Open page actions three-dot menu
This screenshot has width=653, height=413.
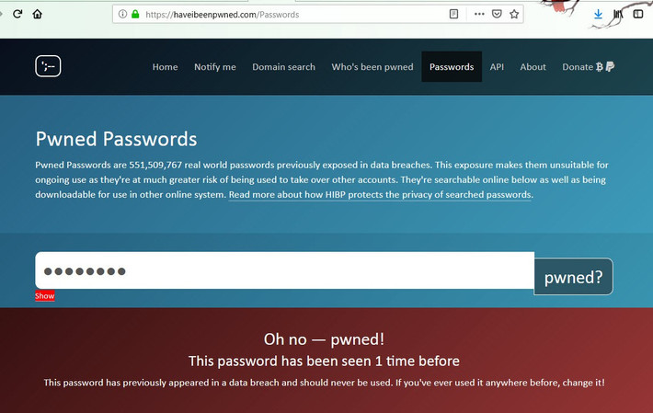point(479,14)
